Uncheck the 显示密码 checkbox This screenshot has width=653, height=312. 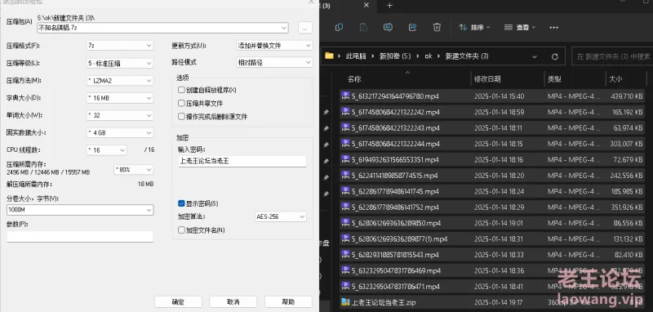181,203
